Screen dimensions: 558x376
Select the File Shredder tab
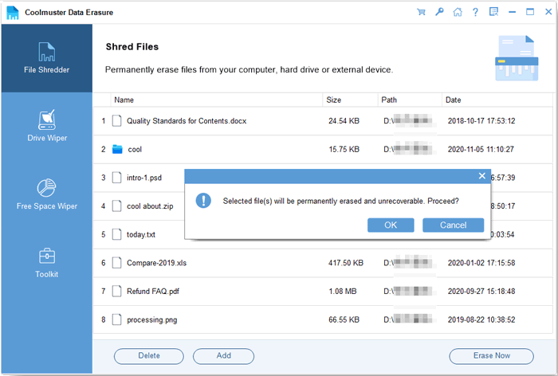(x=47, y=58)
